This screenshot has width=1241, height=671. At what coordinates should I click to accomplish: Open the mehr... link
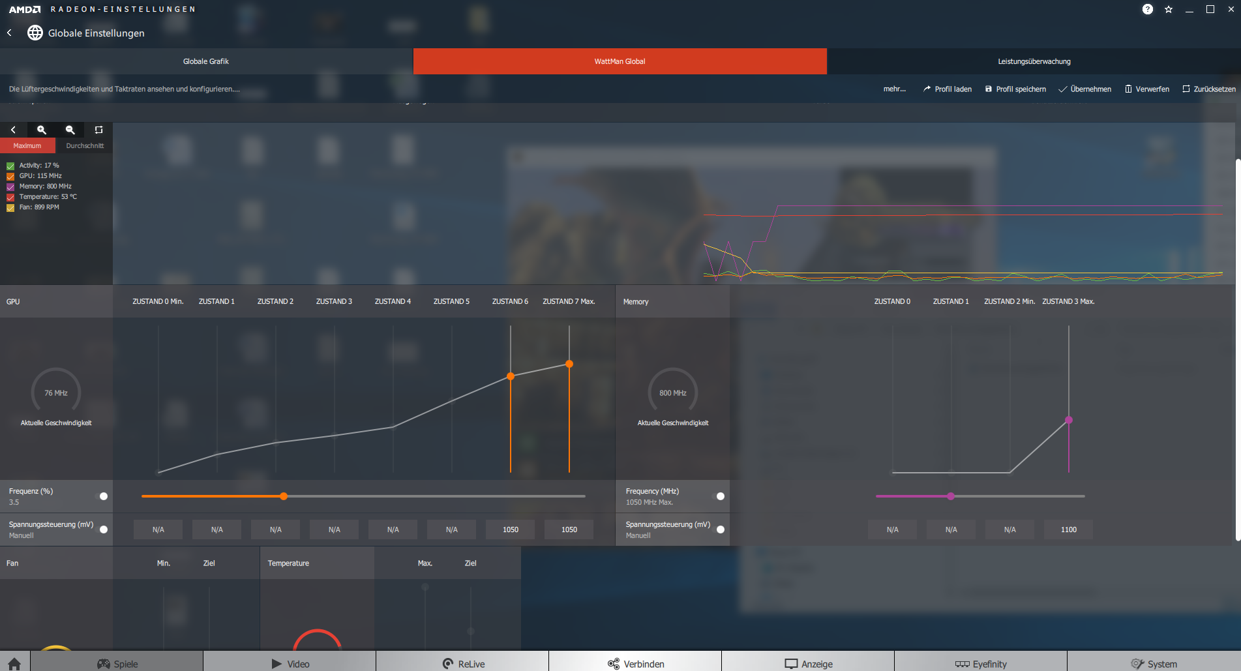click(895, 89)
